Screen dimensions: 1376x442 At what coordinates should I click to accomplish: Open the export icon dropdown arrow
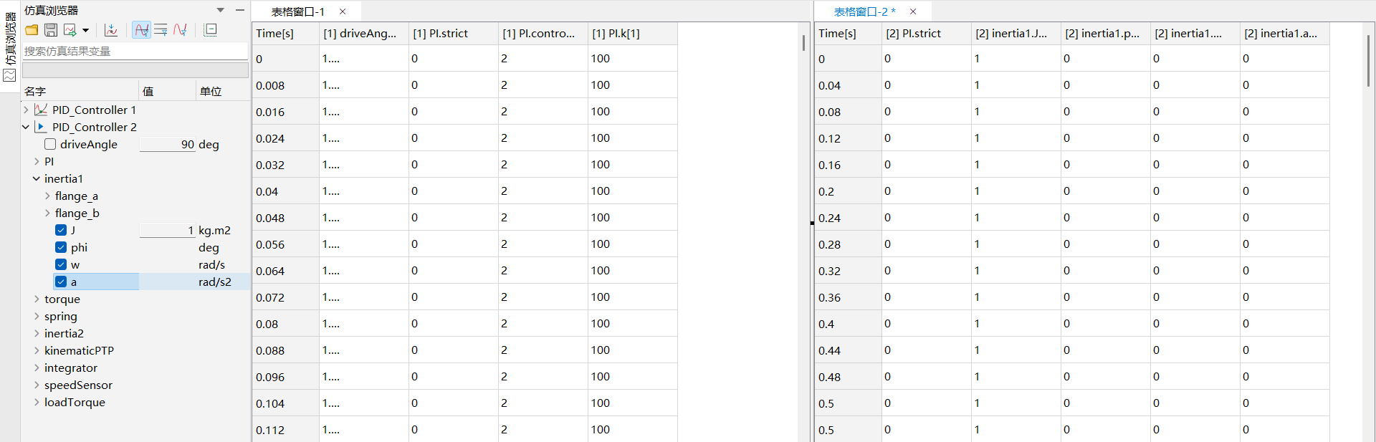click(86, 30)
